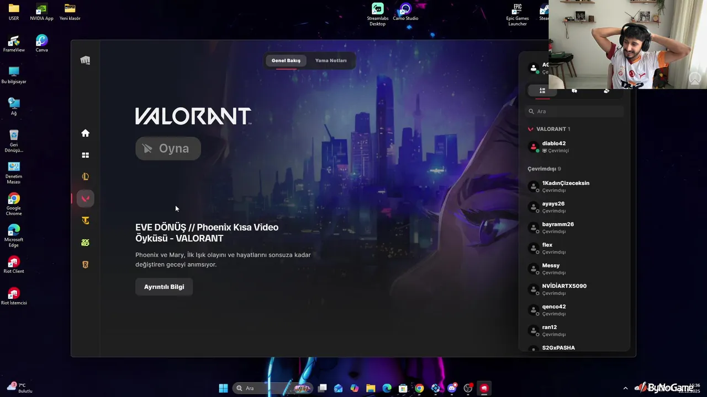Open the Yeni klasör desktop folder
Viewport: 707px width, 397px height.
click(70, 12)
